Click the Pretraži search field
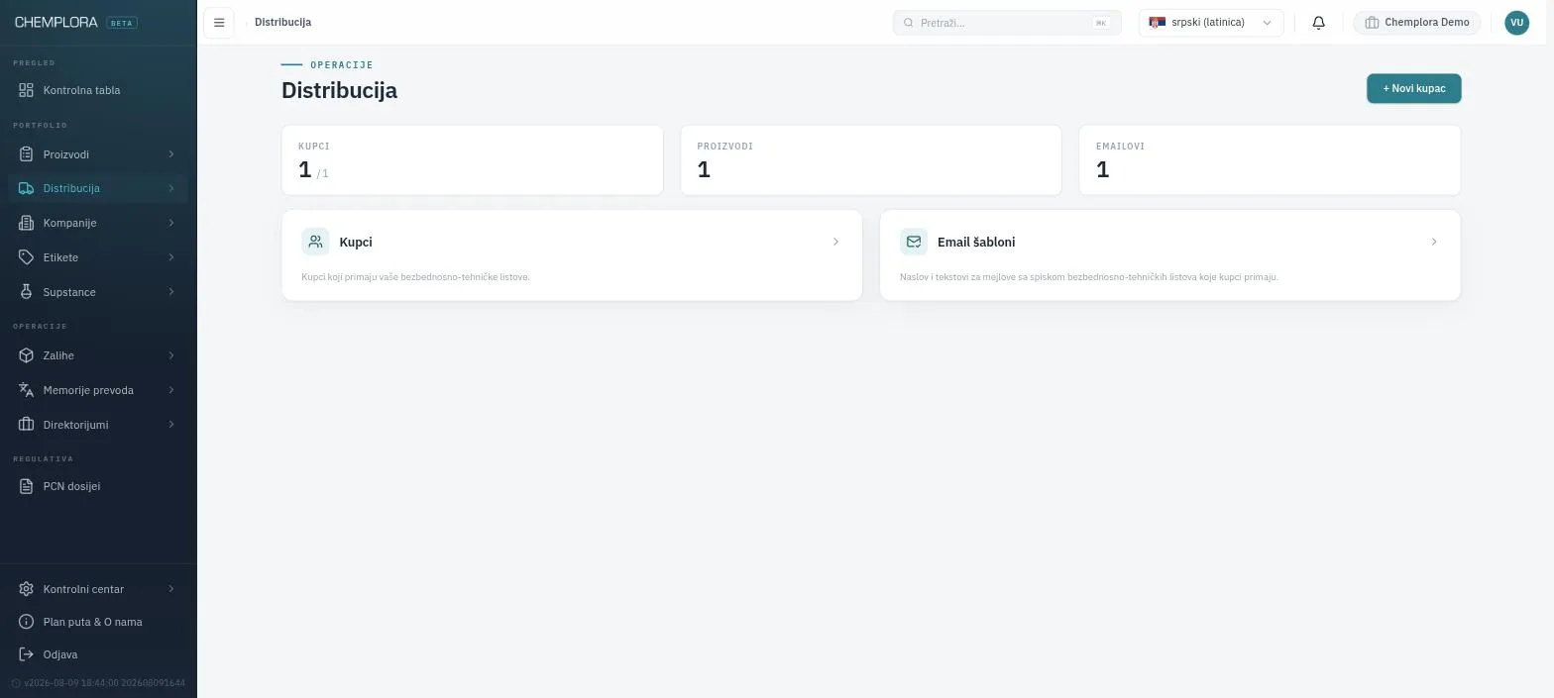Image resolution: width=1554 pixels, height=698 pixels. [1007, 23]
